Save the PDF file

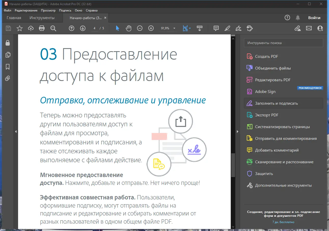click(8, 28)
